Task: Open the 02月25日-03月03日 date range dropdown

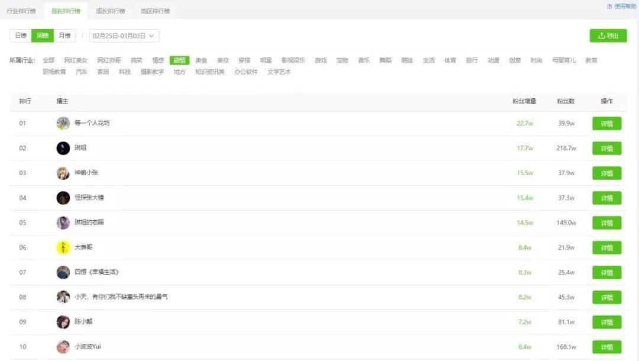Action: click(124, 36)
